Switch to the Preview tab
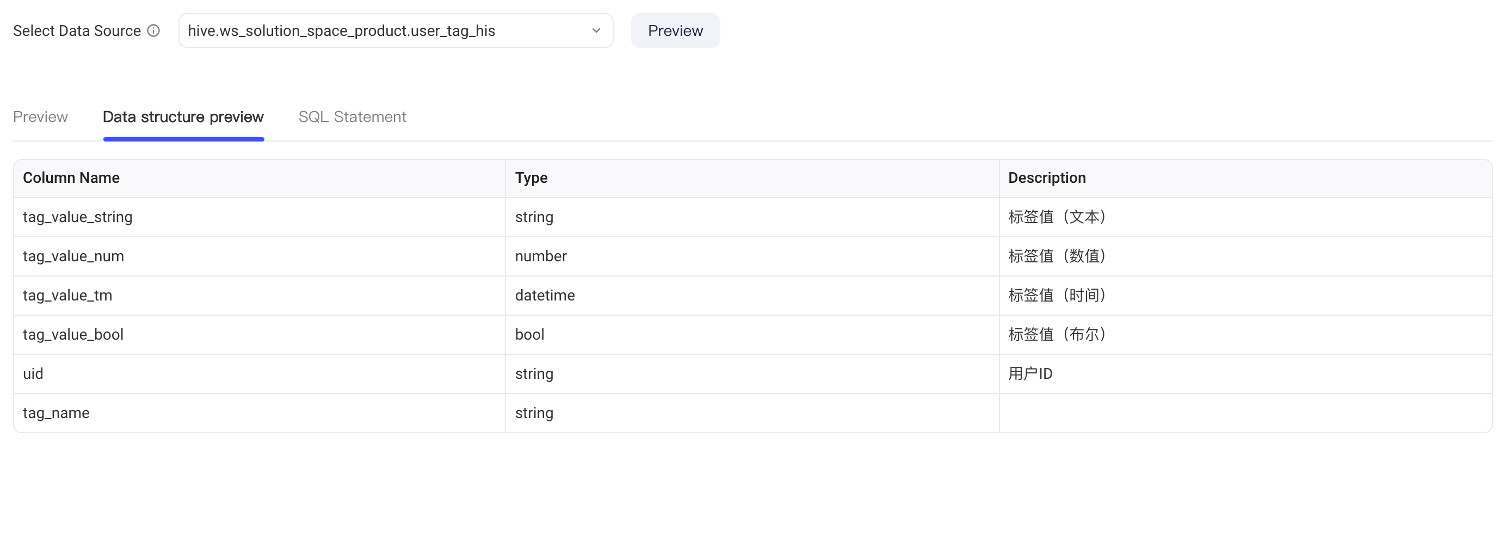 pos(40,117)
